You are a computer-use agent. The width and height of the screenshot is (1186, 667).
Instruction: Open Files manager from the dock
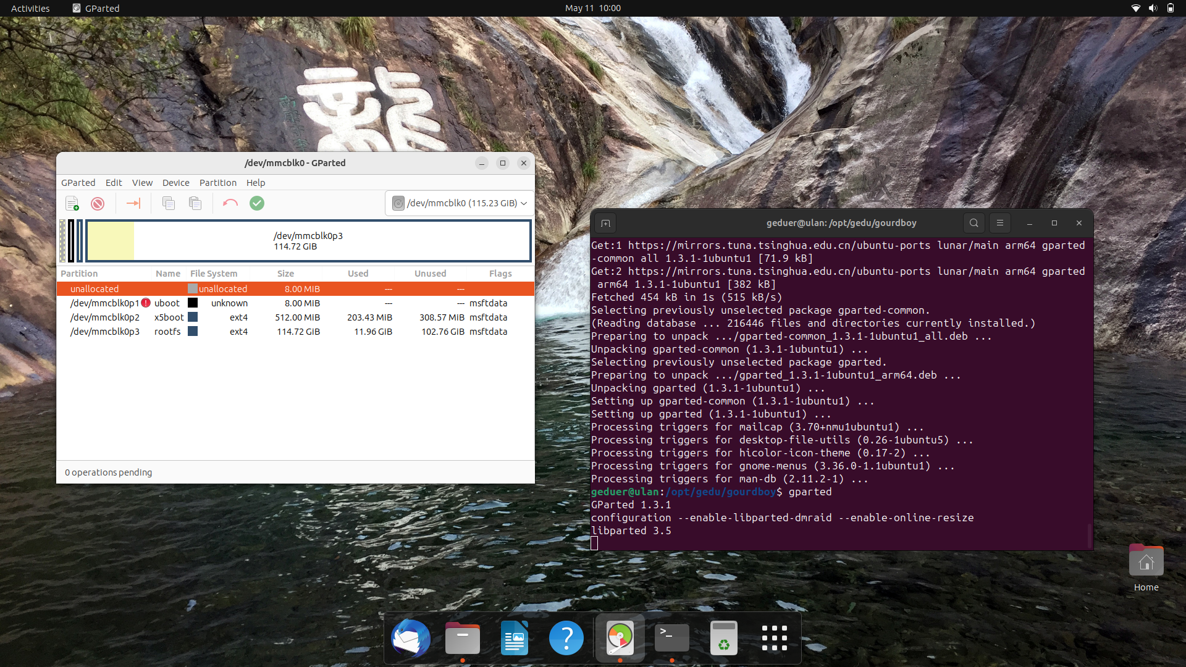[x=463, y=639]
